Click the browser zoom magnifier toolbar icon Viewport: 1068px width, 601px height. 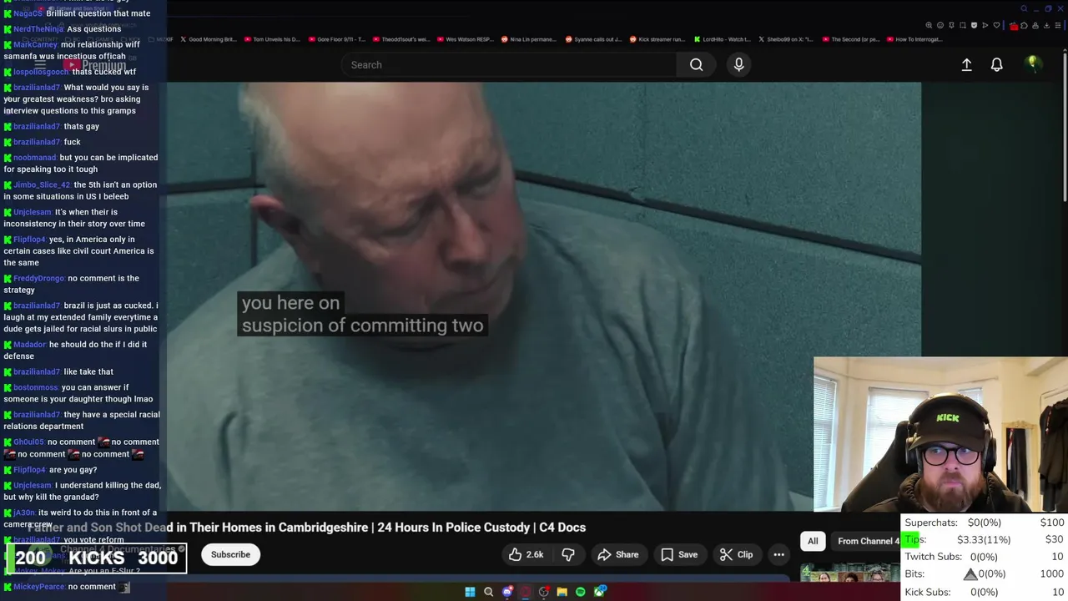(929, 25)
